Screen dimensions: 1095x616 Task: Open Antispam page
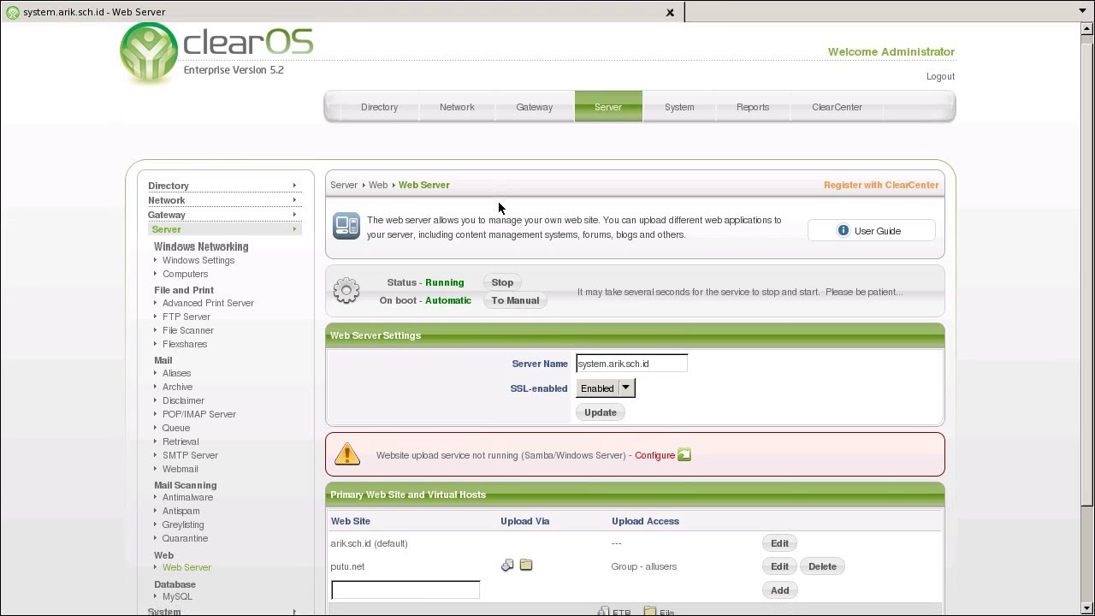181,511
